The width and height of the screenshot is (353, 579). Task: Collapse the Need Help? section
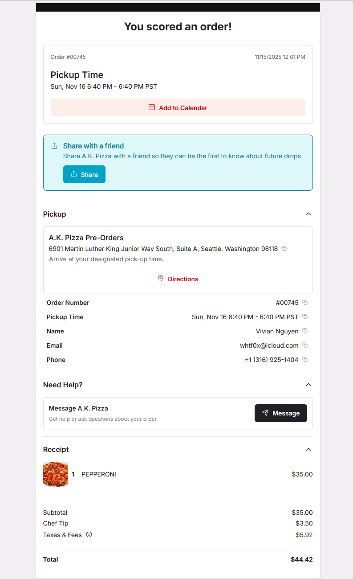point(308,385)
